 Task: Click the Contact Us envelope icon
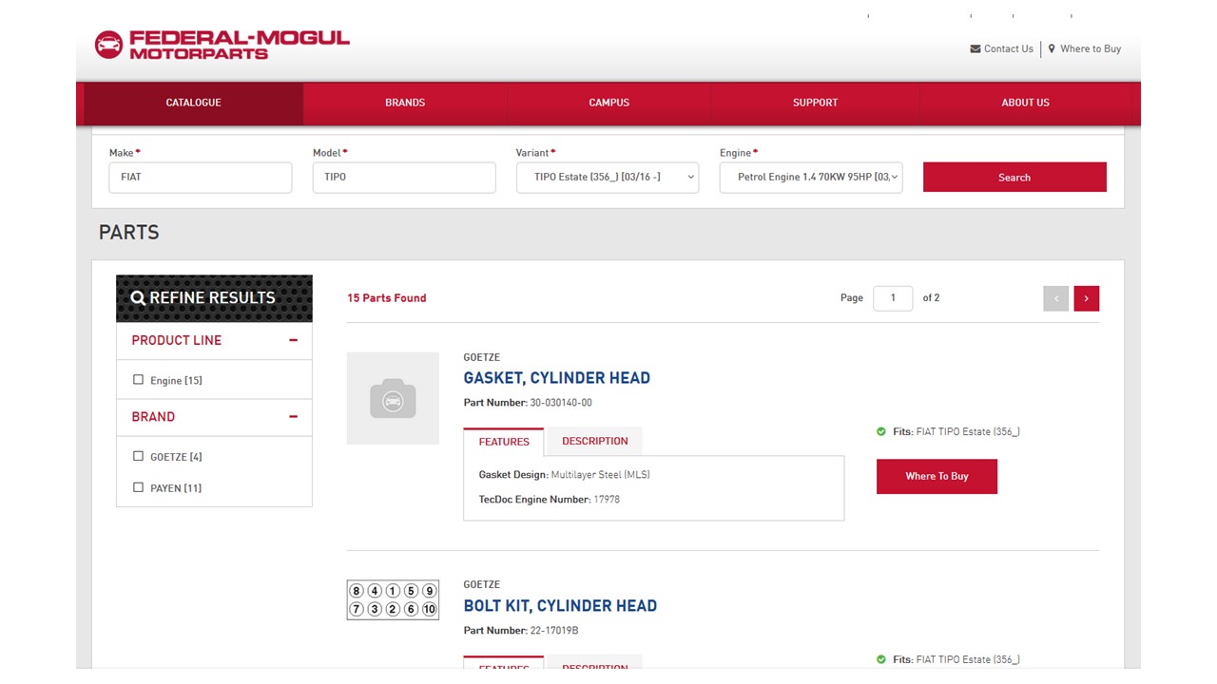pos(975,49)
